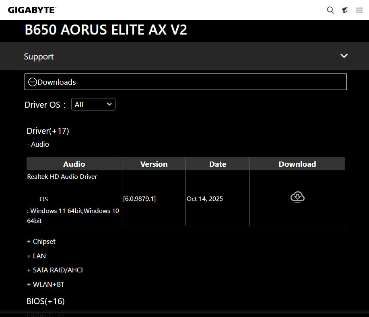The height and width of the screenshot is (317, 369).
Task: Open the Driver OS dropdown
Action: 93,104
